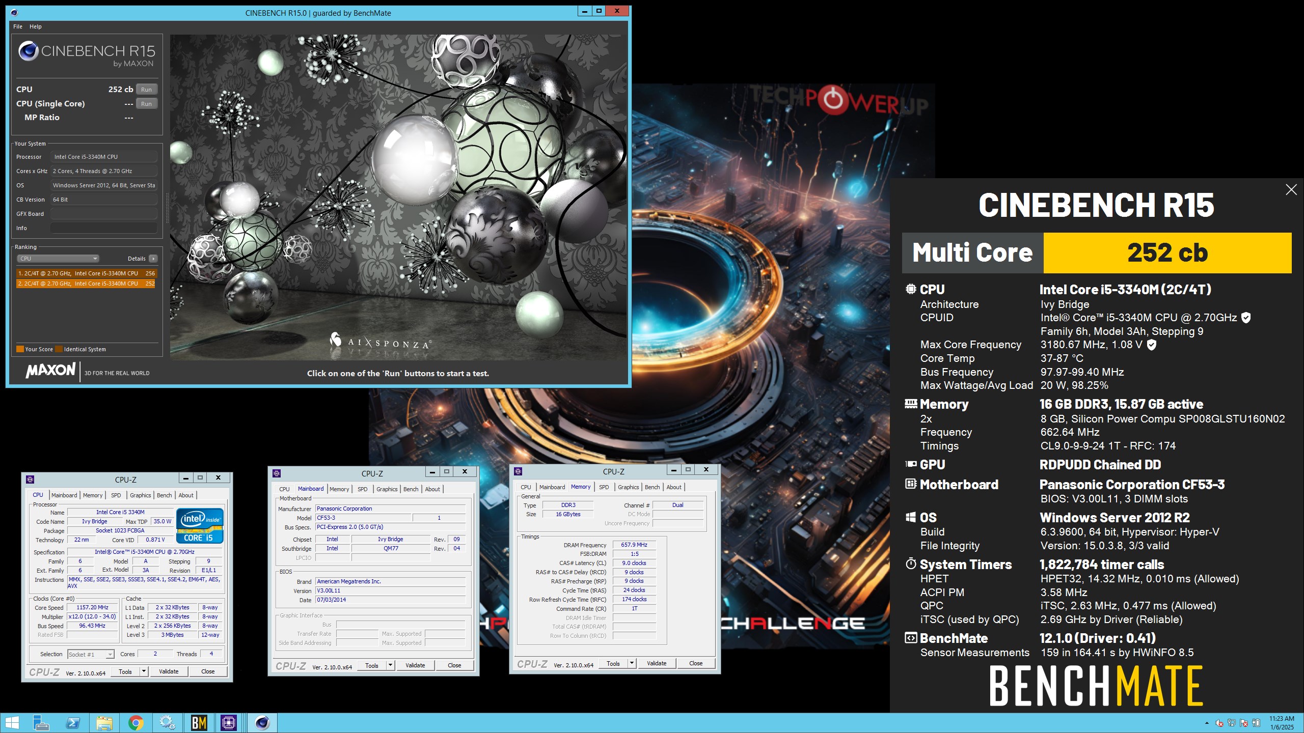Image resolution: width=1304 pixels, height=733 pixels.
Task: Open the Action Center flag tray icon
Action: pos(1244,723)
